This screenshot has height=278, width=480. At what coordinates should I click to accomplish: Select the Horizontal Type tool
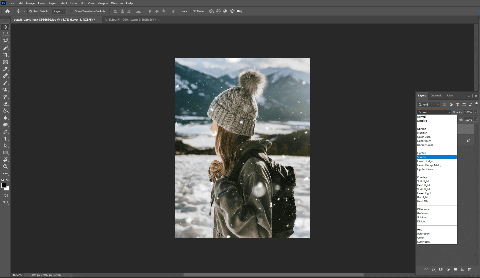(x=5, y=139)
